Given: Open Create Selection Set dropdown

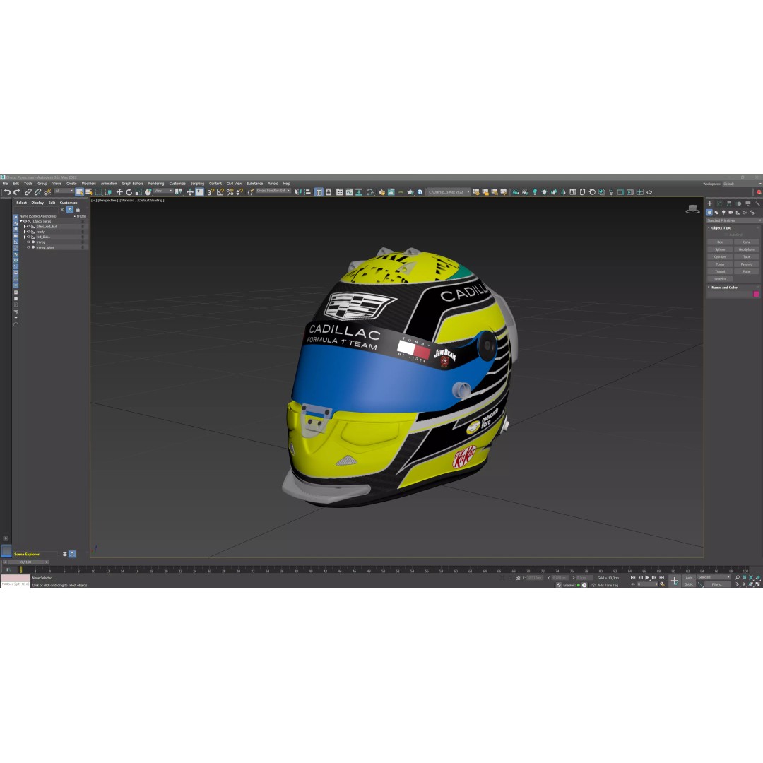Looking at the screenshot, I should [x=273, y=191].
